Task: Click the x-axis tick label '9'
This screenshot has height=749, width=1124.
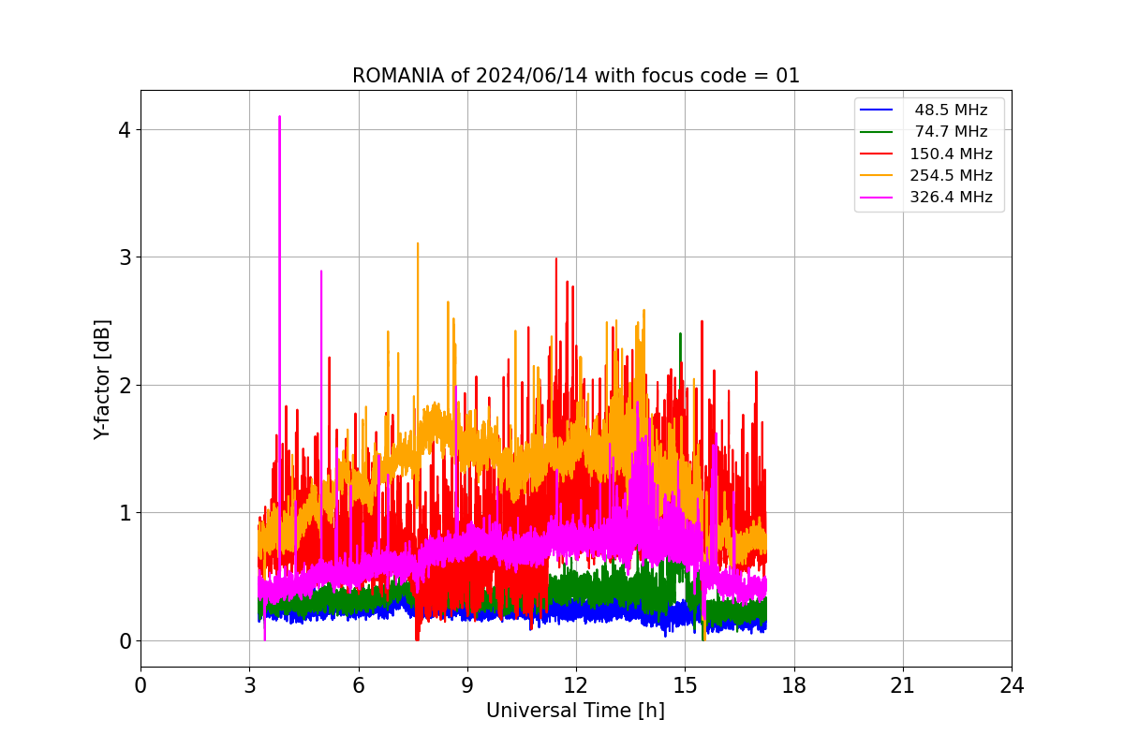Action: pyautogui.click(x=467, y=685)
